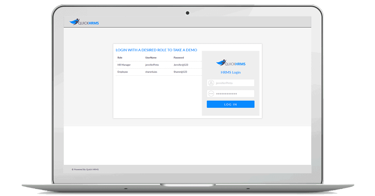Image resolution: width=375 pixels, height=196 pixels.
Task: Click the Role column header
Action: point(120,58)
